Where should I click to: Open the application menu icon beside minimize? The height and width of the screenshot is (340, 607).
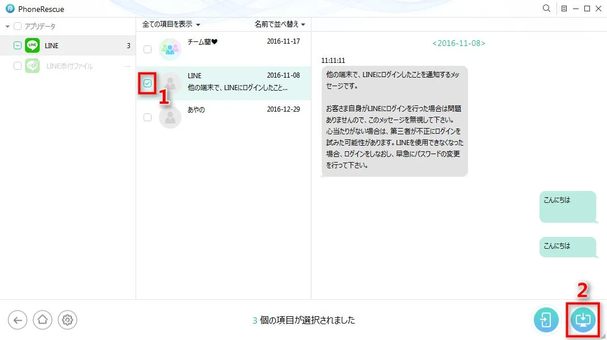tap(563, 8)
